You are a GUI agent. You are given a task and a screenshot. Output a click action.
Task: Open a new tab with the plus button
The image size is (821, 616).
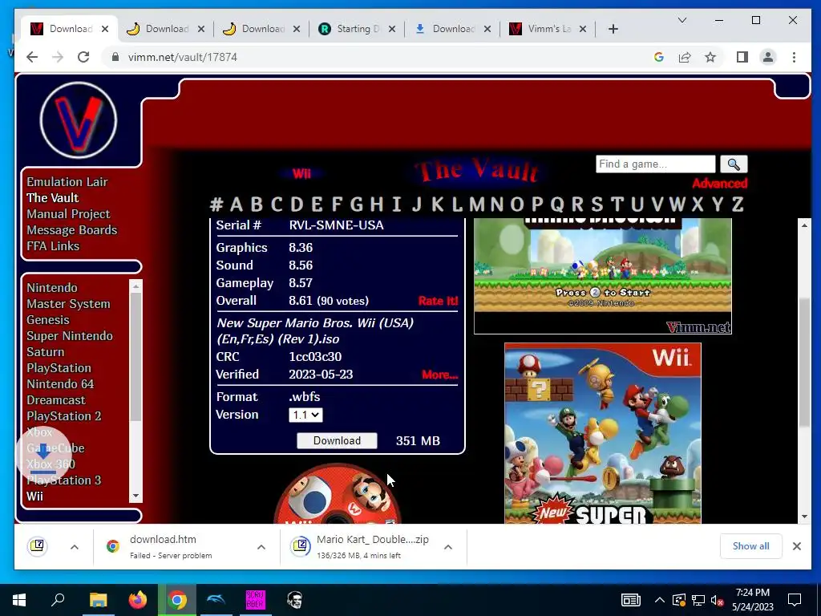click(613, 29)
